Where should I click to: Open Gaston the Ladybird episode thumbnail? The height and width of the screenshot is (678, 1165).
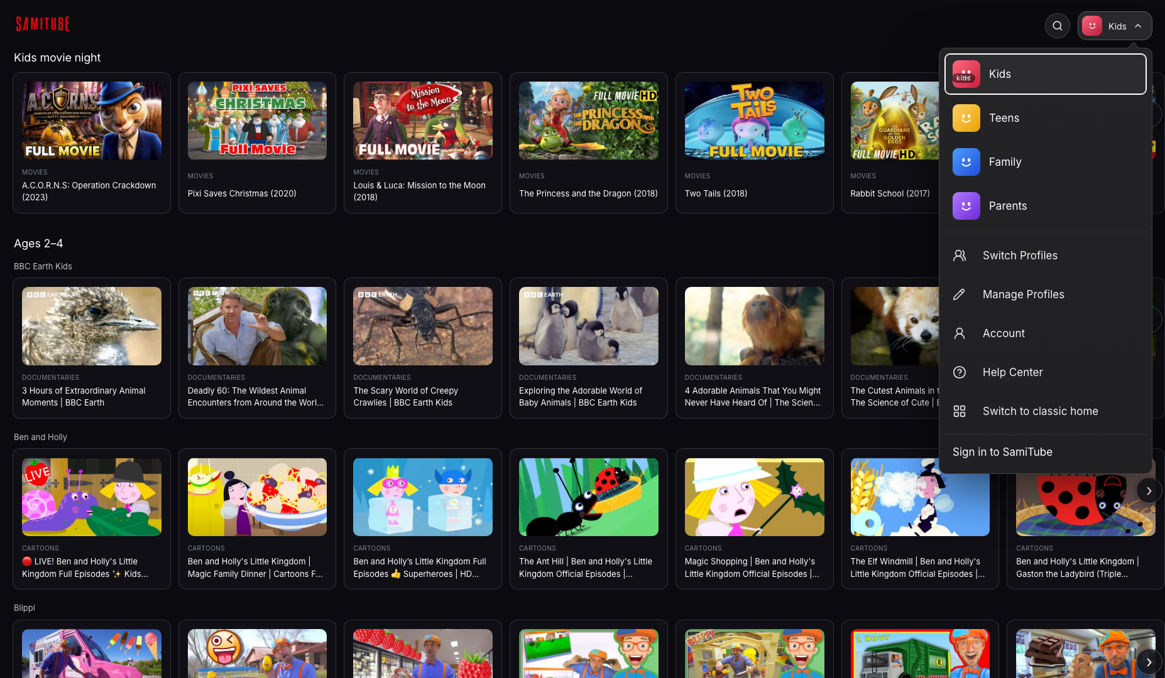tap(1086, 505)
